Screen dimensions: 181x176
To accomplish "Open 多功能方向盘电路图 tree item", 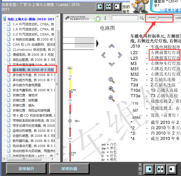I will pos(27,85).
